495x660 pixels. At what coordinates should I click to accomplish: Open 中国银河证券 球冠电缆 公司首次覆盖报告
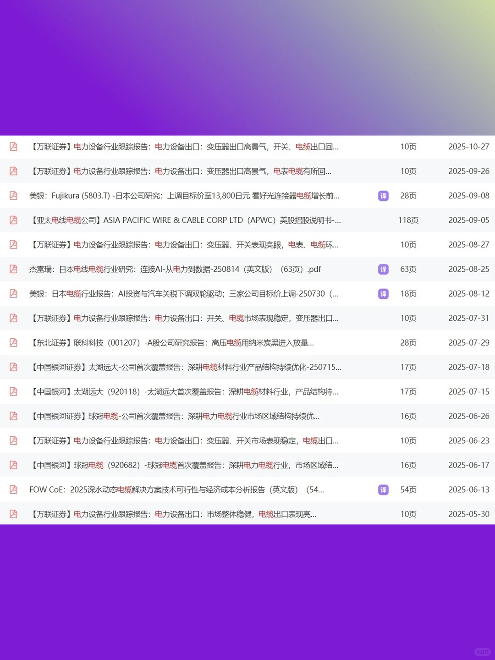[175, 416]
